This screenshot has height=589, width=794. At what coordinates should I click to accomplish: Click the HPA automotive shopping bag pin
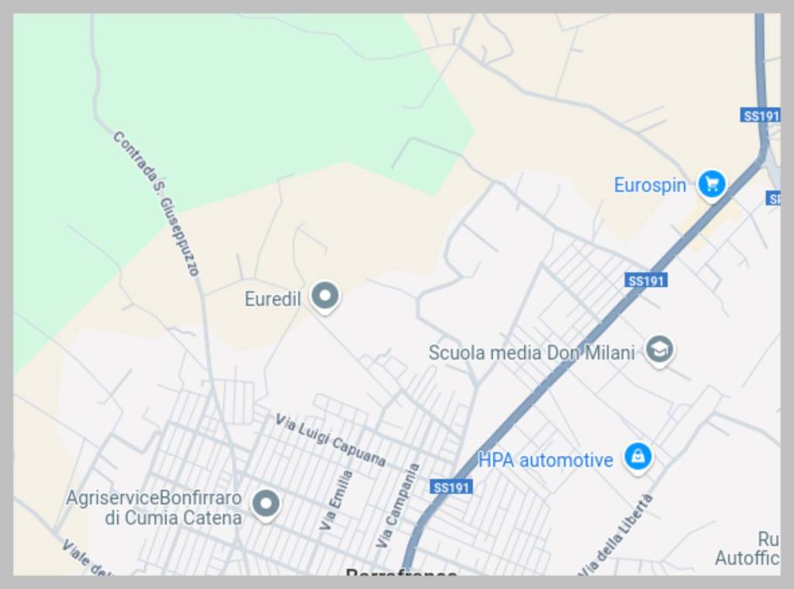click(x=637, y=458)
